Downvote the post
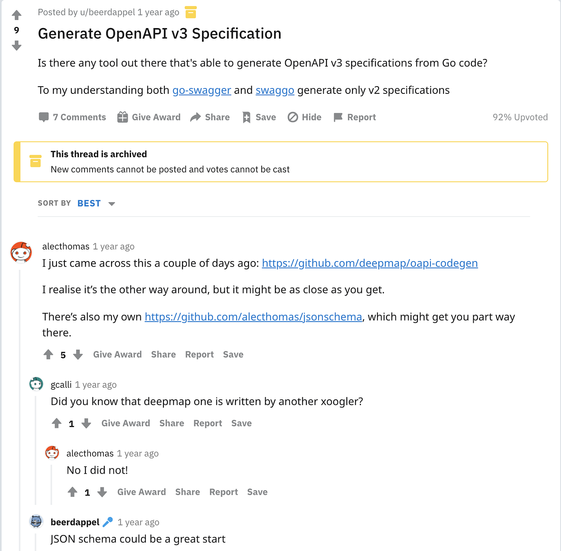 point(16,46)
